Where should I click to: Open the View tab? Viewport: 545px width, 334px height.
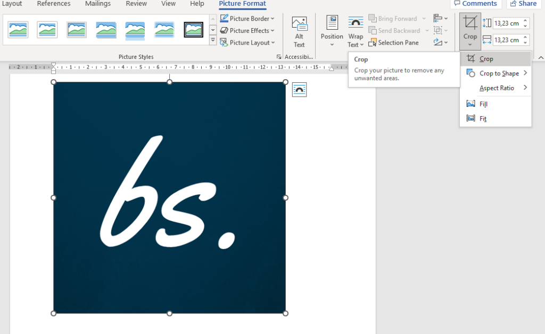coord(168,4)
